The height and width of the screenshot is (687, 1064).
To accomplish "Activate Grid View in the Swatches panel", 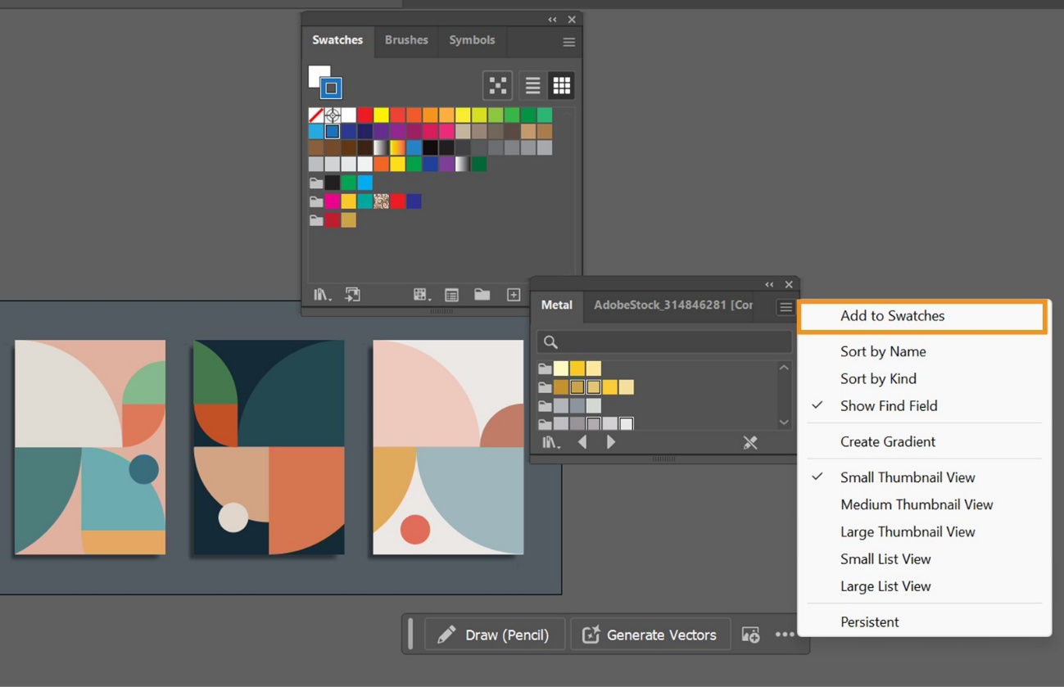I will point(562,84).
